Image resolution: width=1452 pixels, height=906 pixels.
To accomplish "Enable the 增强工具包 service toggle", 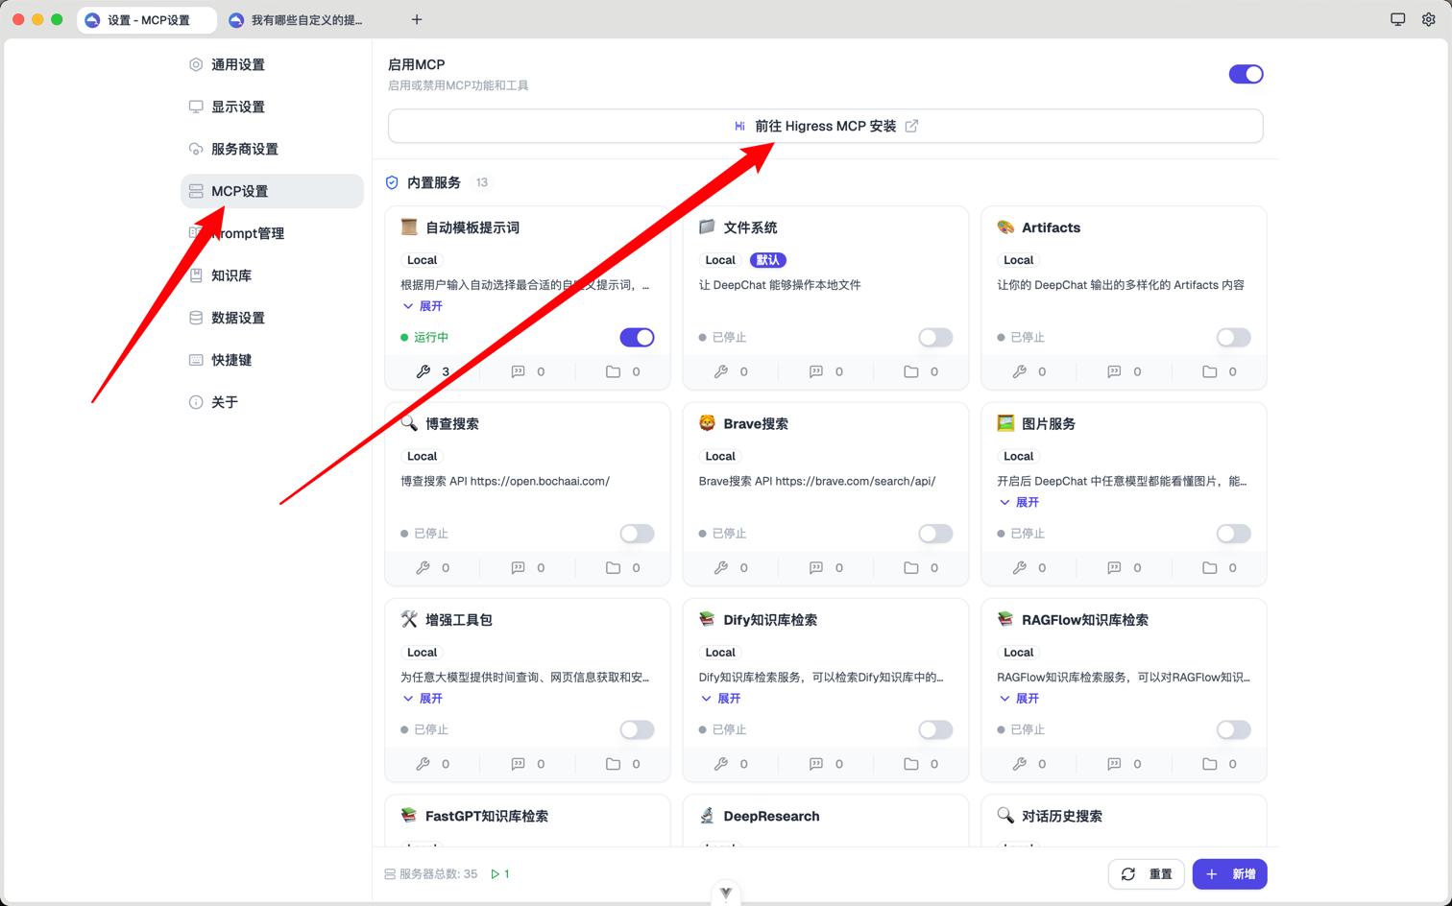I will [x=637, y=729].
